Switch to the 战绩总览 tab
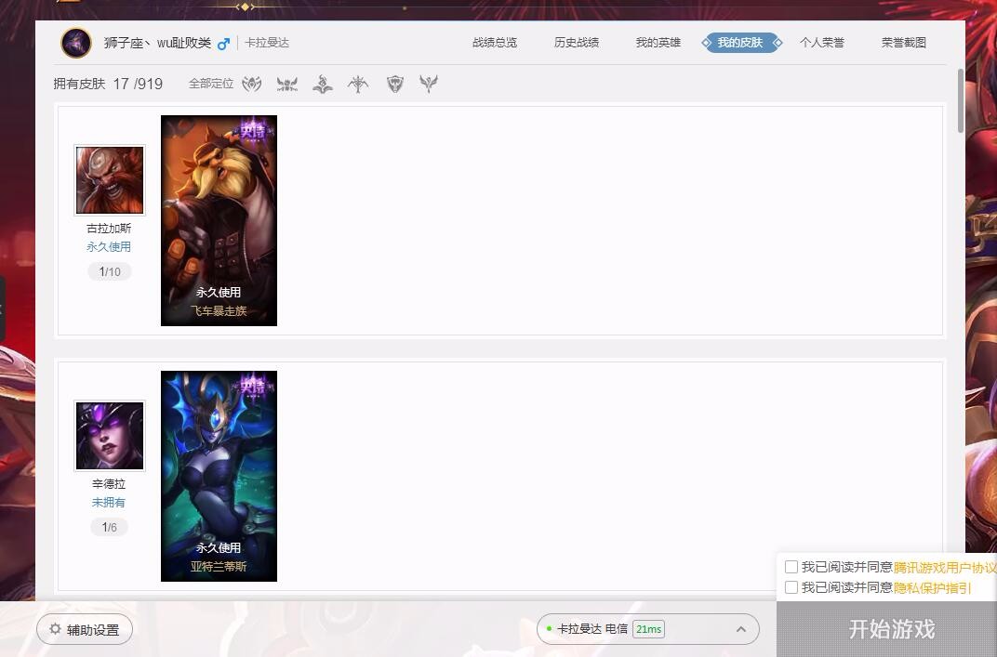The width and height of the screenshot is (997, 657). (495, 43)
